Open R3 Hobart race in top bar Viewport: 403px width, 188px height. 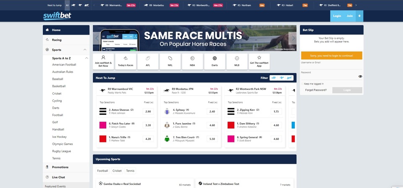click(292, 5)
